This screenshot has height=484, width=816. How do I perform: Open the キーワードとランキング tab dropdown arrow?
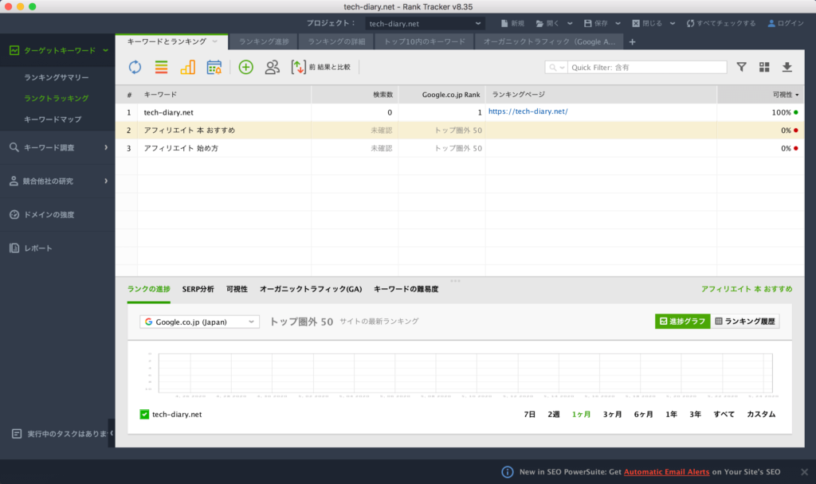tap(215, 41)
